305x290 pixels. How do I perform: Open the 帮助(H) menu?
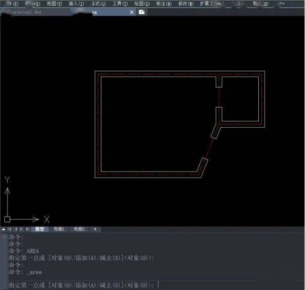coord(260,3)
